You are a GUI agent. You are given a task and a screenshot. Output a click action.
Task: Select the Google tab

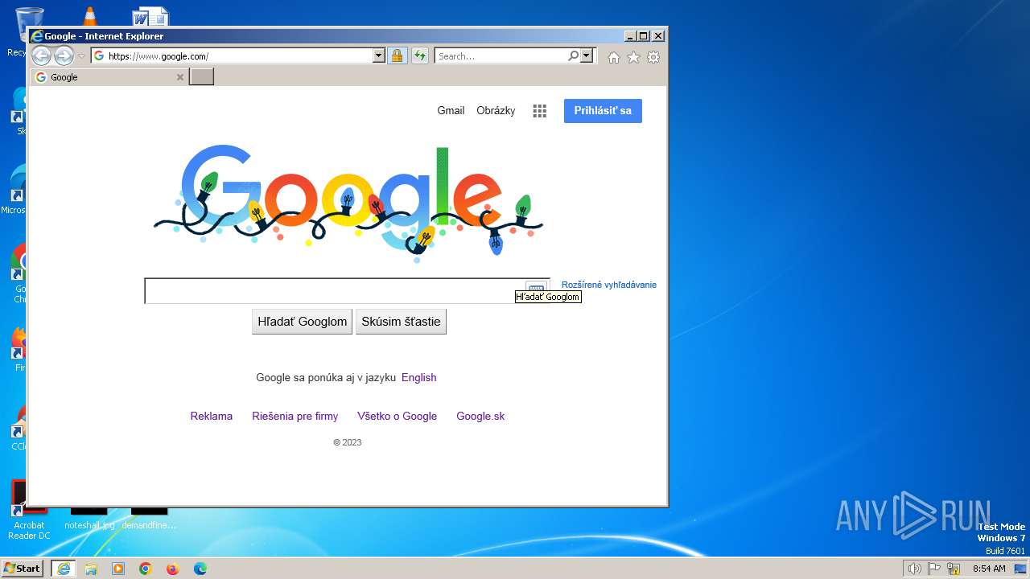pyautogui.click(x=109, y=77)
